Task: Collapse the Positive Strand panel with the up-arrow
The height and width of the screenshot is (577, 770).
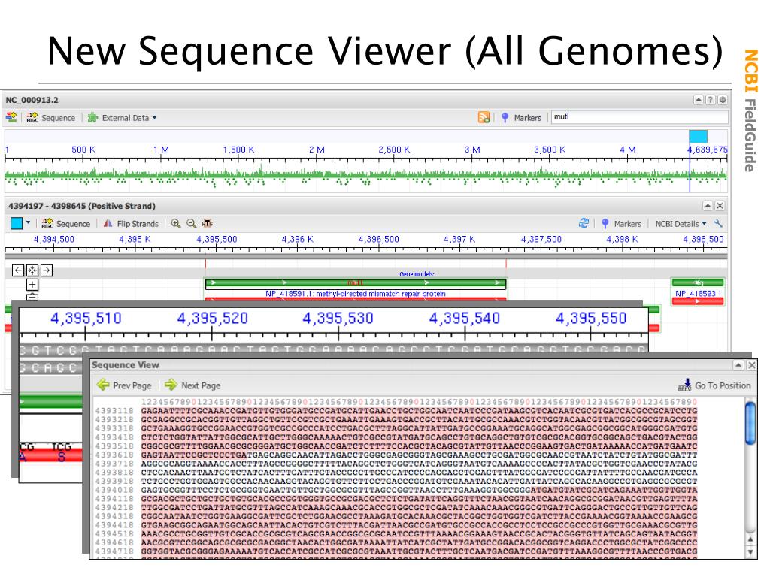Action: [708, 206]
